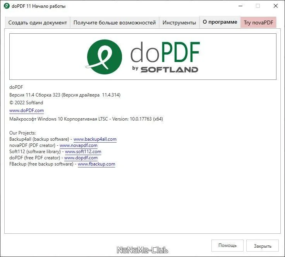Open the Получите больше возможностей tab

pyautogui.click(x=115, y=22)
